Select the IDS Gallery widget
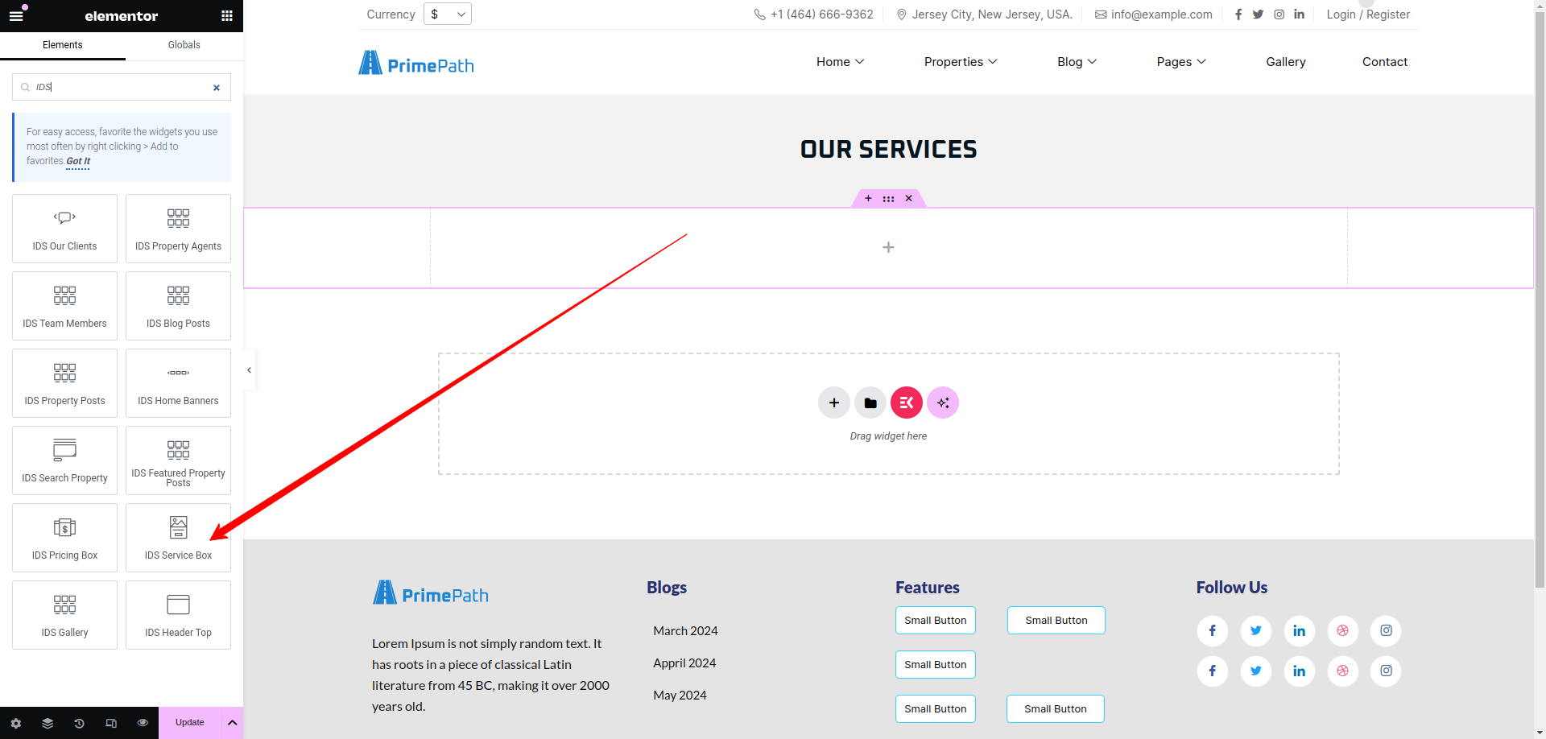Screen dimensions: 1546x739 pos(64,615)
